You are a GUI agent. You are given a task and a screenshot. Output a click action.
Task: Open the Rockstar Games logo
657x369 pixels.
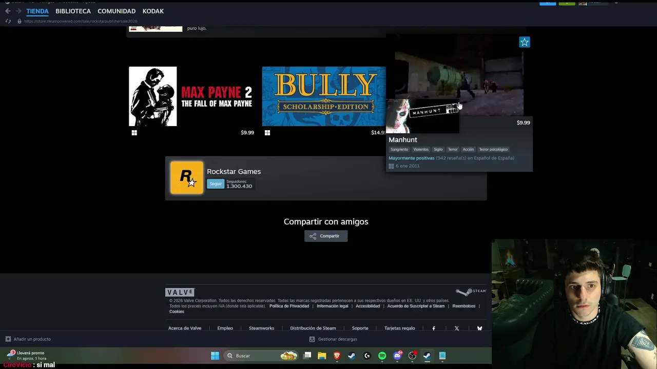(187, 177)
